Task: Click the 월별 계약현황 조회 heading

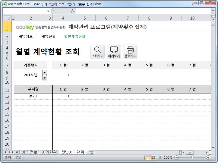Action: (47, 52)
